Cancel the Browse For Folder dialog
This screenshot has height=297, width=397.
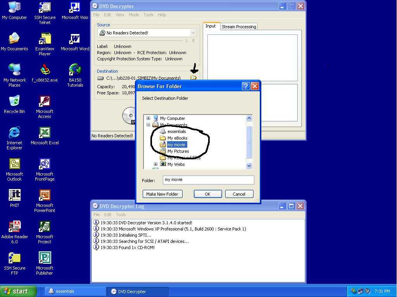coord(239,194)
